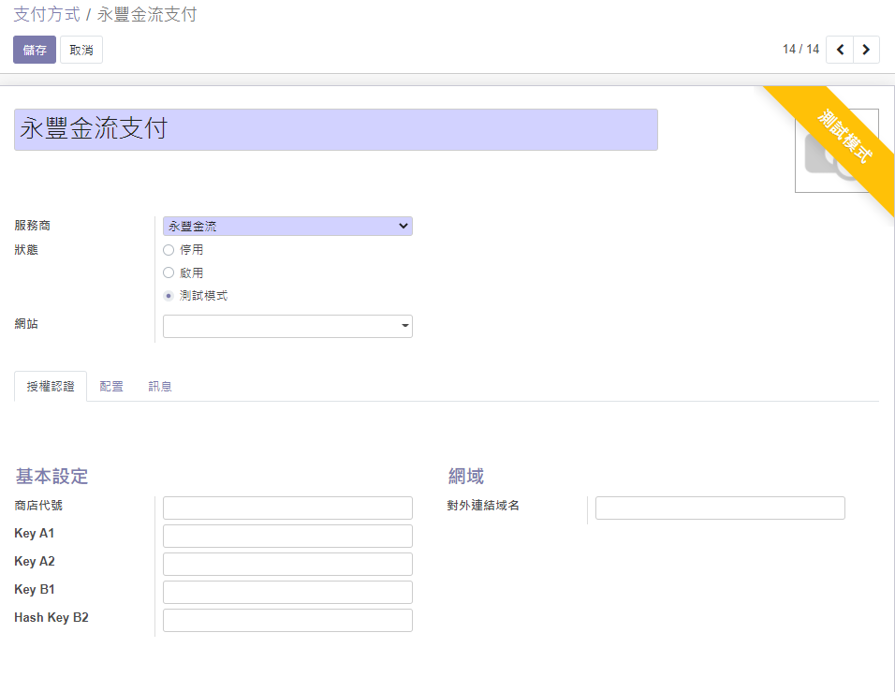Click the 基本設定 section heading

click(x=51, y=477)
